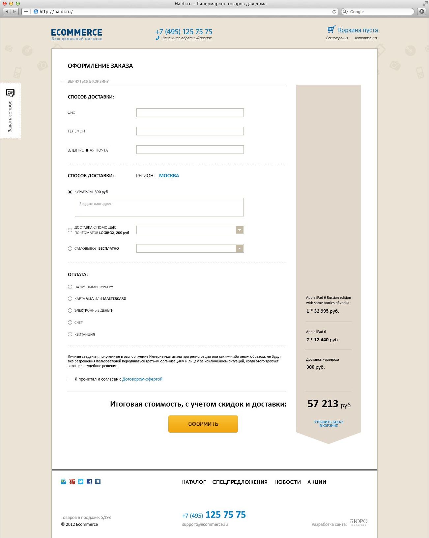Check the 'Я прочитал и согласен' checkbox
The image size is (429, 538).
pos(70,379)
